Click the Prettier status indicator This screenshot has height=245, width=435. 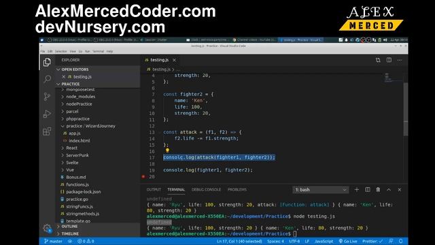click(372, 241)
